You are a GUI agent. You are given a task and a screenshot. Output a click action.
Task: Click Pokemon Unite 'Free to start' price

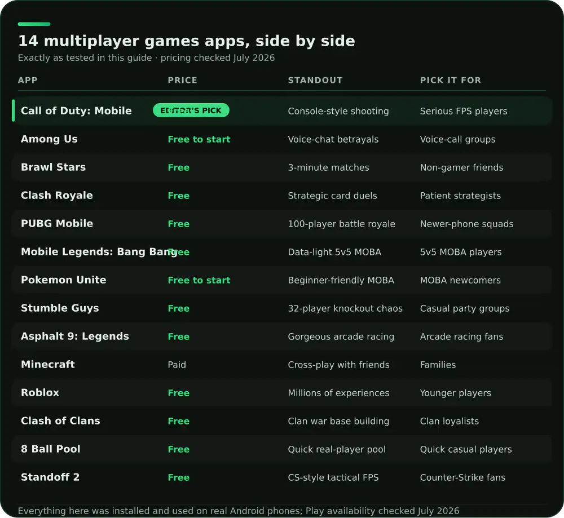click(199, 280)
